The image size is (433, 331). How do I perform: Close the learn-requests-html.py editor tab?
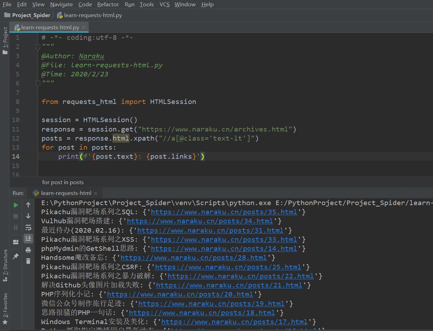(84, 28)
